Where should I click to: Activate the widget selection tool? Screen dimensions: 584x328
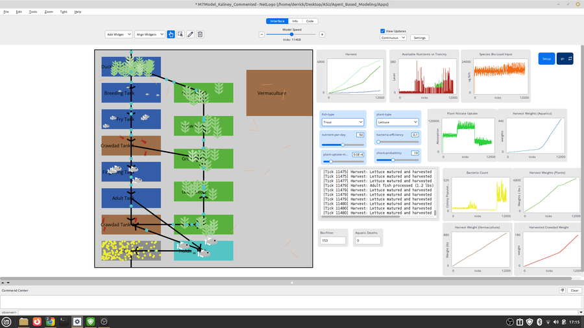pyautogui.click(x=180, y=34)
